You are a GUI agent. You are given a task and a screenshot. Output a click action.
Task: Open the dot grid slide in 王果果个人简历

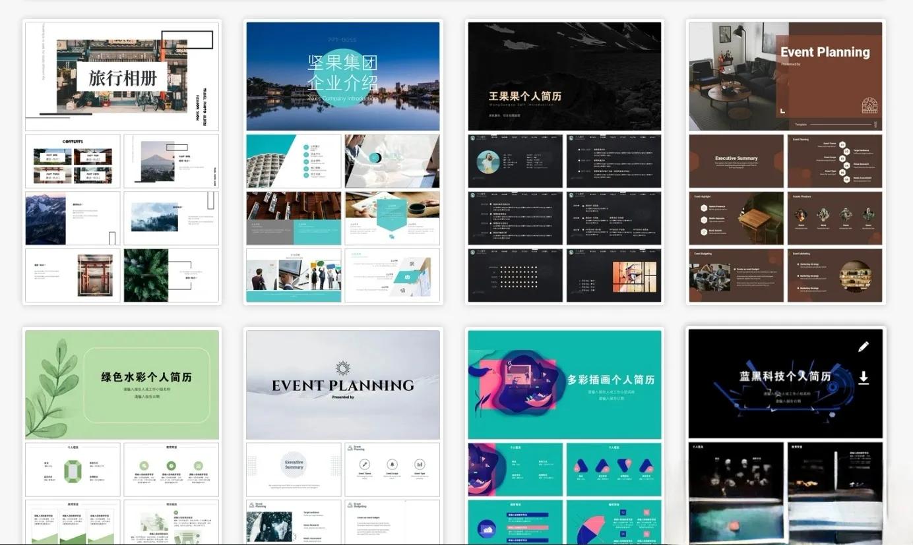(x=515, y=275)
